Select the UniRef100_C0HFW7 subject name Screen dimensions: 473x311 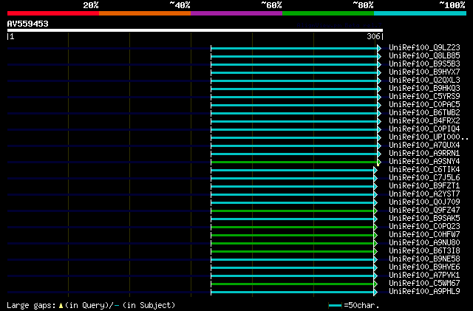(x=424, y=235)
